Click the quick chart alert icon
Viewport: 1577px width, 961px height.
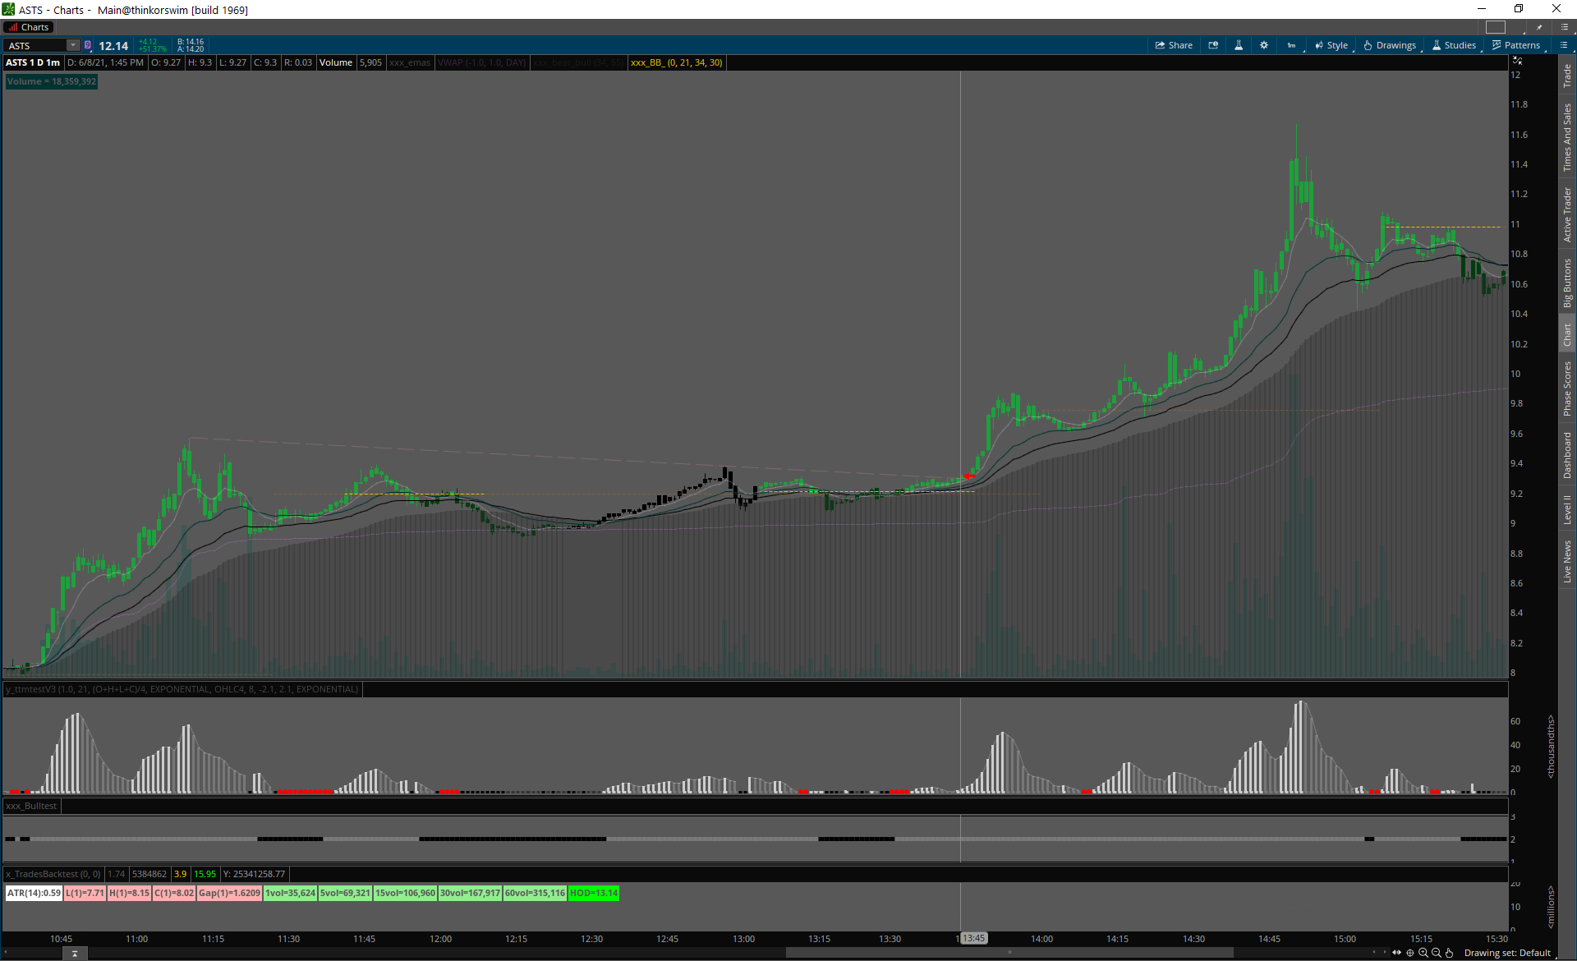tap(1213, 45)
